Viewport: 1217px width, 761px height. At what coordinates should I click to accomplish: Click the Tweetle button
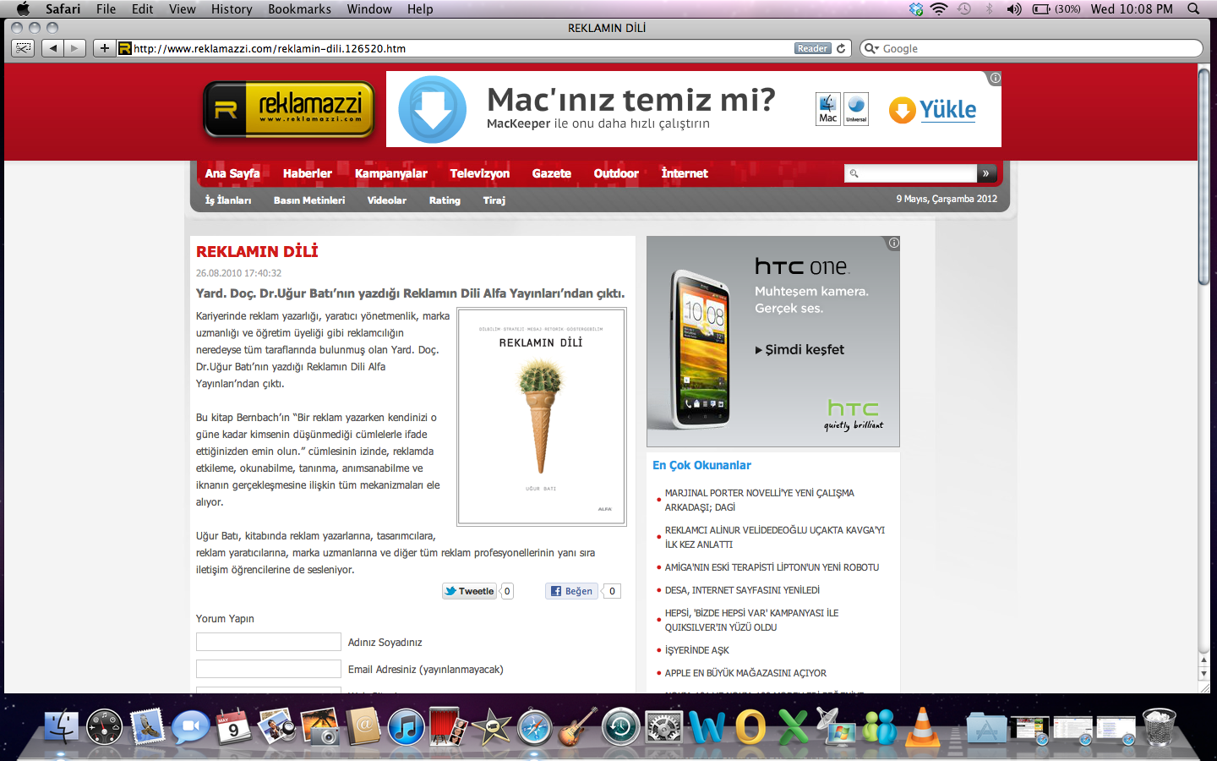[x=469, y=591]
